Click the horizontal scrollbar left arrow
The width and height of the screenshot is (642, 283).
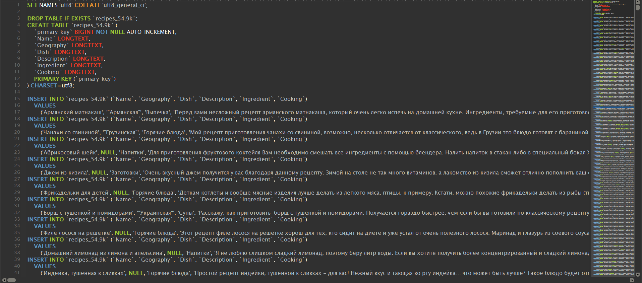point(4,280)
